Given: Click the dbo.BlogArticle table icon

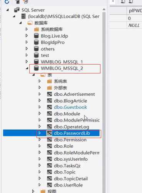Looking at the screenshot, I should point(49,101).
